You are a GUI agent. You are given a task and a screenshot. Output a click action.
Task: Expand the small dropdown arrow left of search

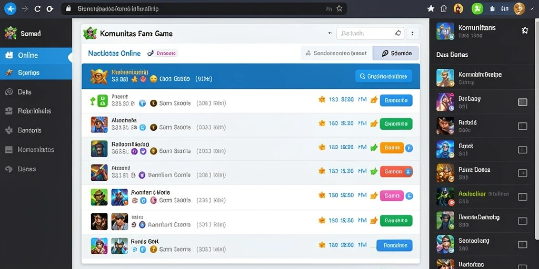pos(330,34)
